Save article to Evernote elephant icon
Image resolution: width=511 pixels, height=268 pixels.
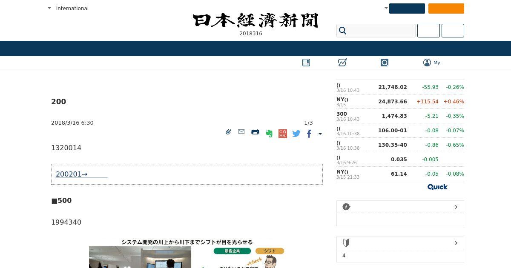tap(269, 133)
